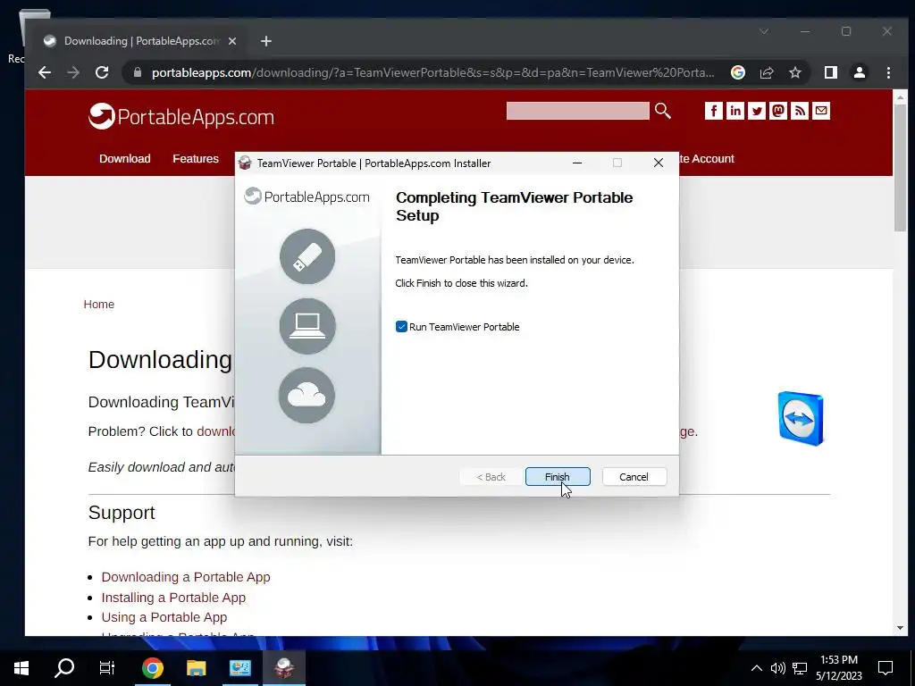
Task: Click the laptop icon in installer sidebar
Action: pos(307,326)
